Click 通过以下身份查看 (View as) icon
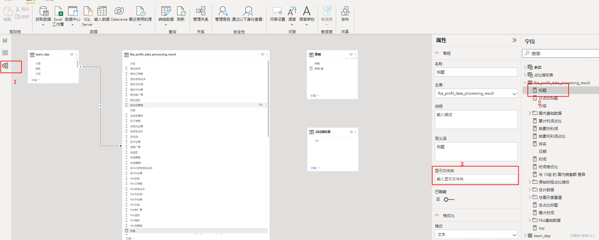Viewport: 599px width, 240px height. [x=248, y=11]
